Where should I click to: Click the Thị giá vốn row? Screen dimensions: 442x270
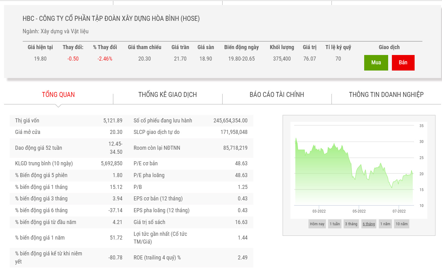(68, 121)
